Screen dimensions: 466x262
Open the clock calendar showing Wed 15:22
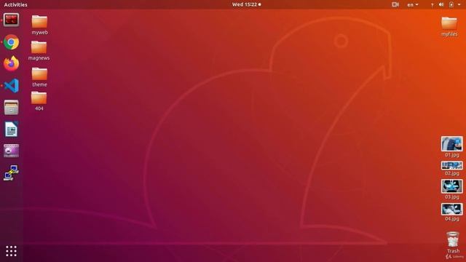246,4
